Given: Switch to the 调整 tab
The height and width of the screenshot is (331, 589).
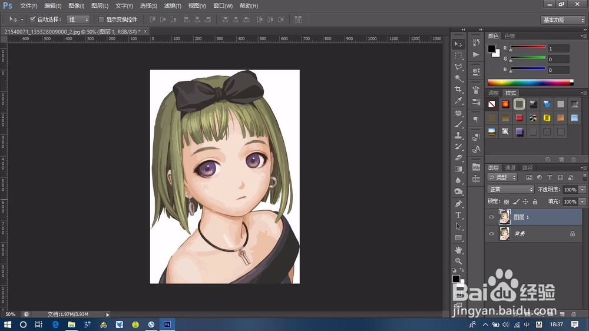Looking at the screenshot, I should pyautogui.click(x=493, y=93).
